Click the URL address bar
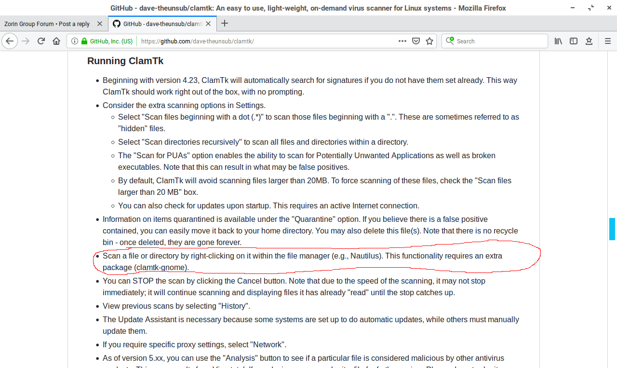The image size is (617, 368). tap(265, 41)
